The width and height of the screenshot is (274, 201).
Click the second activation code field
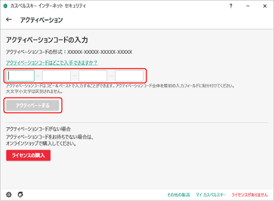(x=57, y=76)
